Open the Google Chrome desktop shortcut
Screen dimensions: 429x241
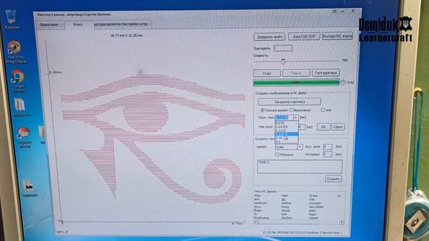pos(18,80)
